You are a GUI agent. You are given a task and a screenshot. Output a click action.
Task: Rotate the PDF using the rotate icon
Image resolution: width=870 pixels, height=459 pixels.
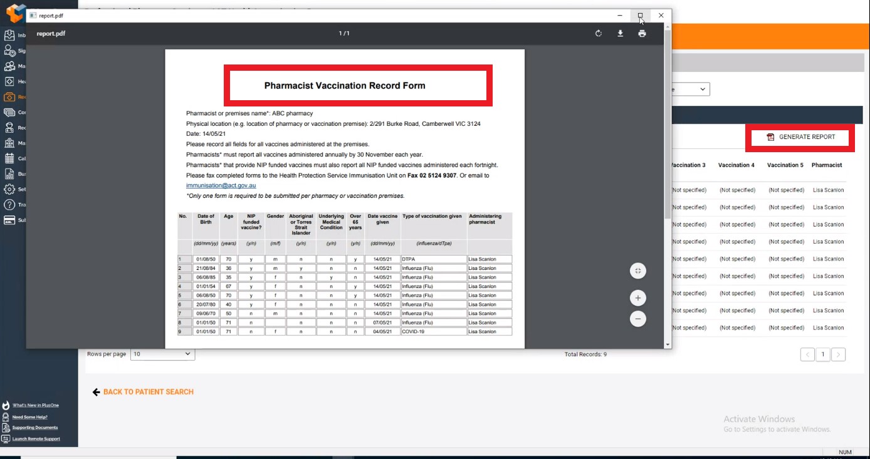pyautogui.click(x=599, y=34)
